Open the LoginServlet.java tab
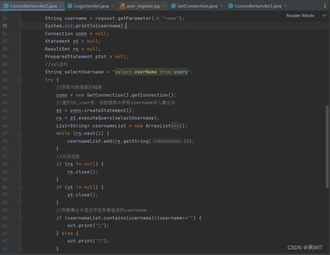 tap(91, 6)
